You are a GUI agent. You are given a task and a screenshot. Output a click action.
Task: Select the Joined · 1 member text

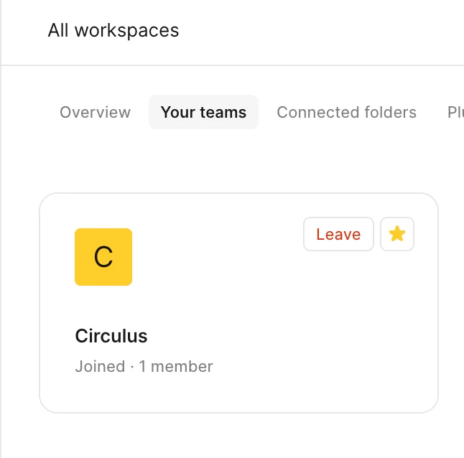[x=144, y=366]
